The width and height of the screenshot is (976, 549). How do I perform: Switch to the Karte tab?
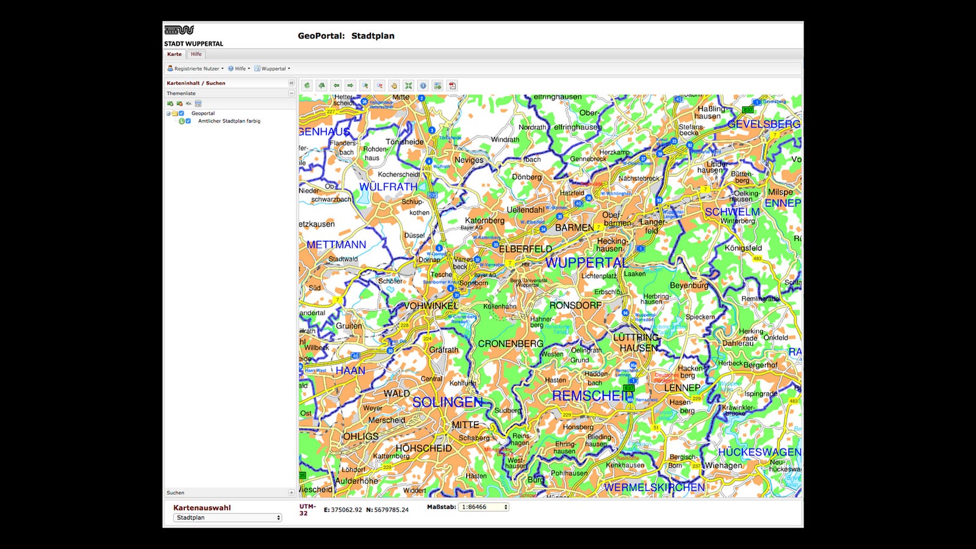point(174,54)
